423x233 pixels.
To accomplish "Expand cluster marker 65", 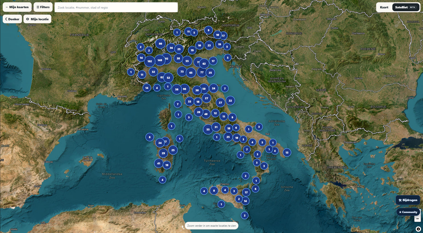I will [x=191, y=73].
